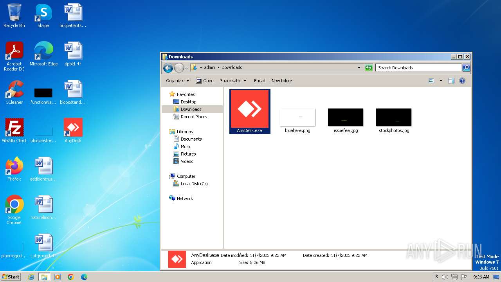501x282 pixels.
Task: Select bluehere.png file thumbnail
Action: point(297,121)
